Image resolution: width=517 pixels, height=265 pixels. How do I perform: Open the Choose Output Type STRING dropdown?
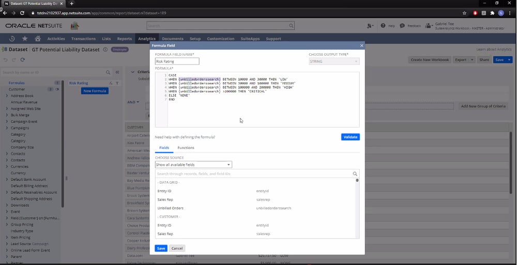point(334,61)
